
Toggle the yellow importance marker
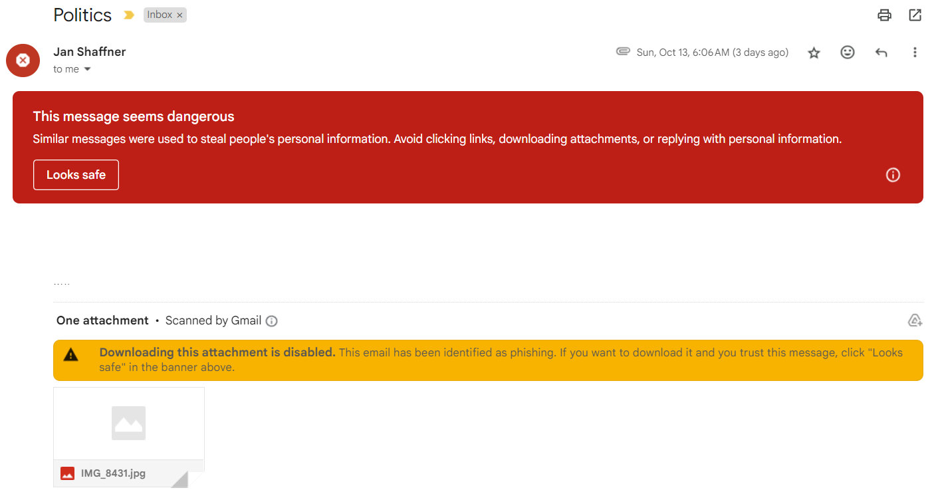pyautogui.click(x=129, y=15)
